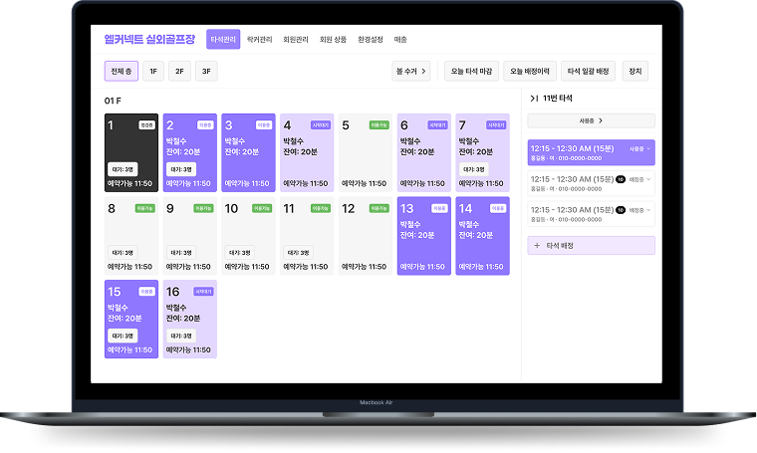
Task: Collapse the 11번 타석 side panel
Action: click(534, 99)
